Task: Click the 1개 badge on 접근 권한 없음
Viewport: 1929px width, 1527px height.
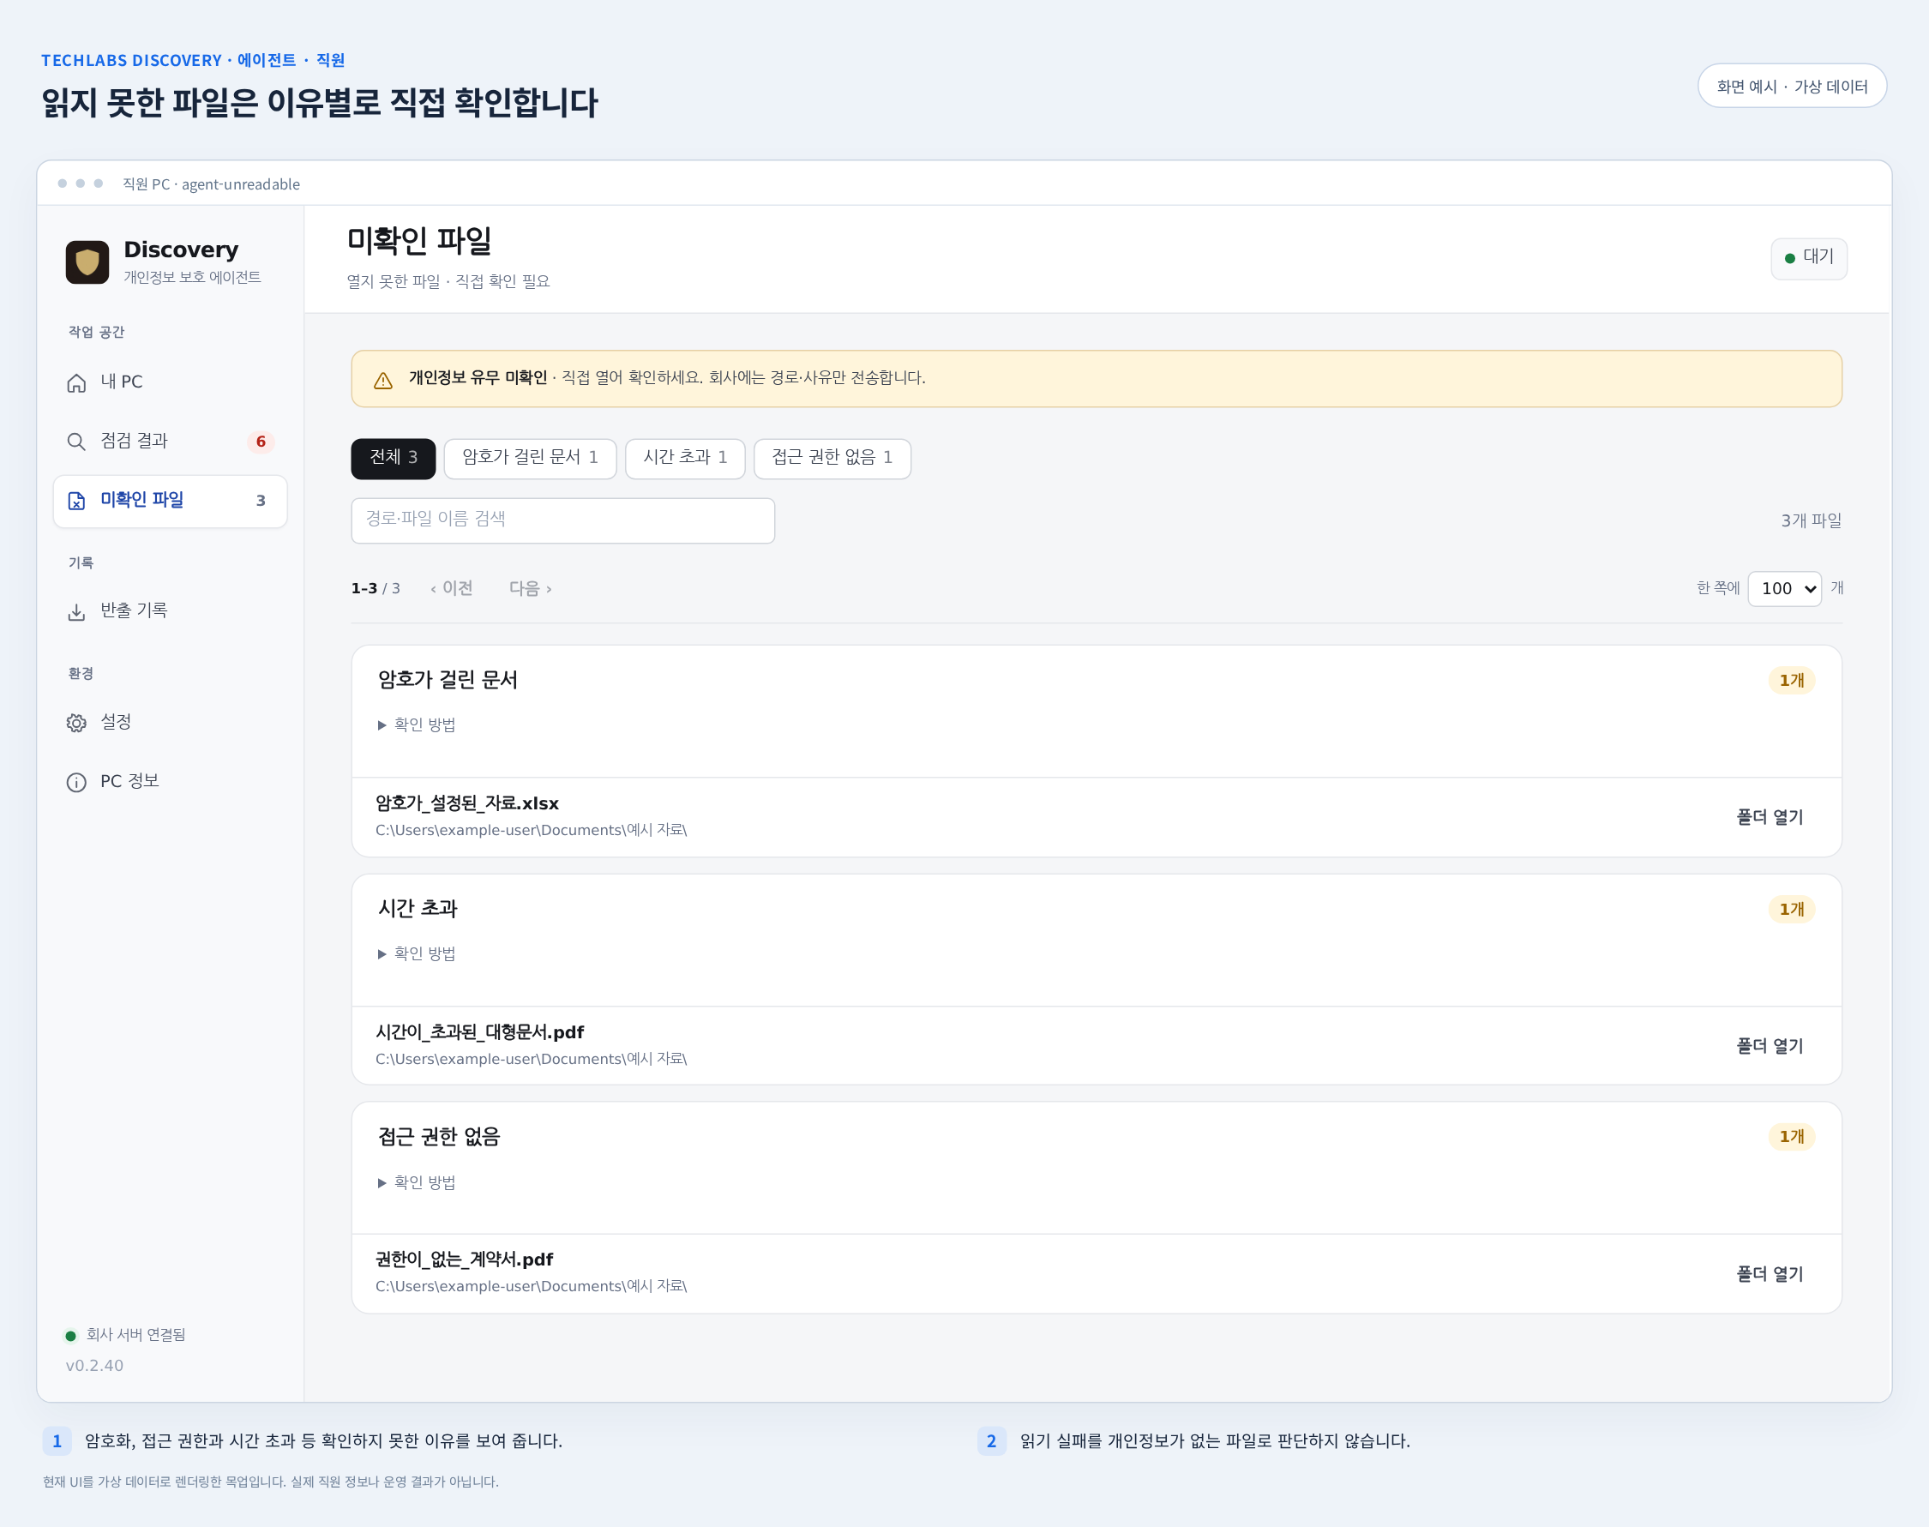Action: [x=1791, y=1136]
